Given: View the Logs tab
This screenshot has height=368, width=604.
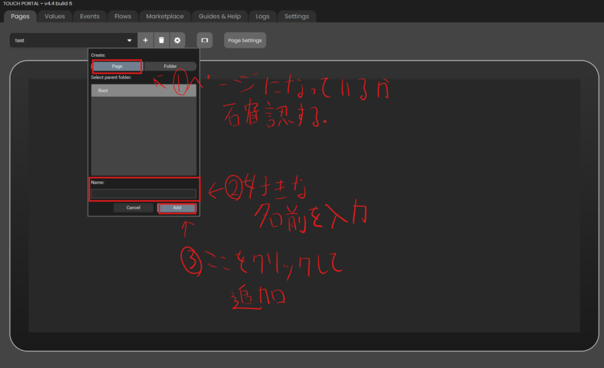Looking at the screenshot, I should pyautogui.click(x=262, y=17).
